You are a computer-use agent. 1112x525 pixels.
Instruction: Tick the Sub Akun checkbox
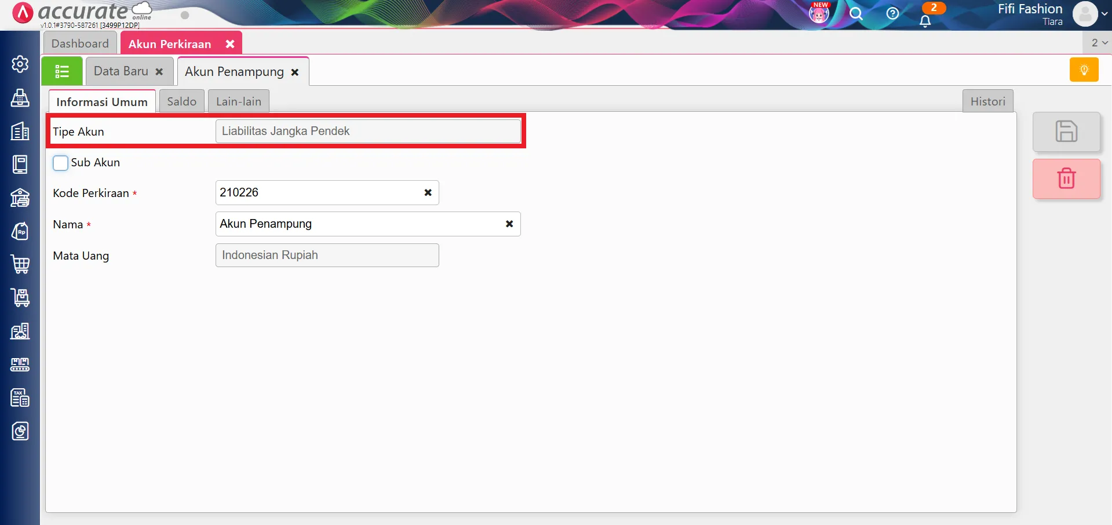pos(60,163)
